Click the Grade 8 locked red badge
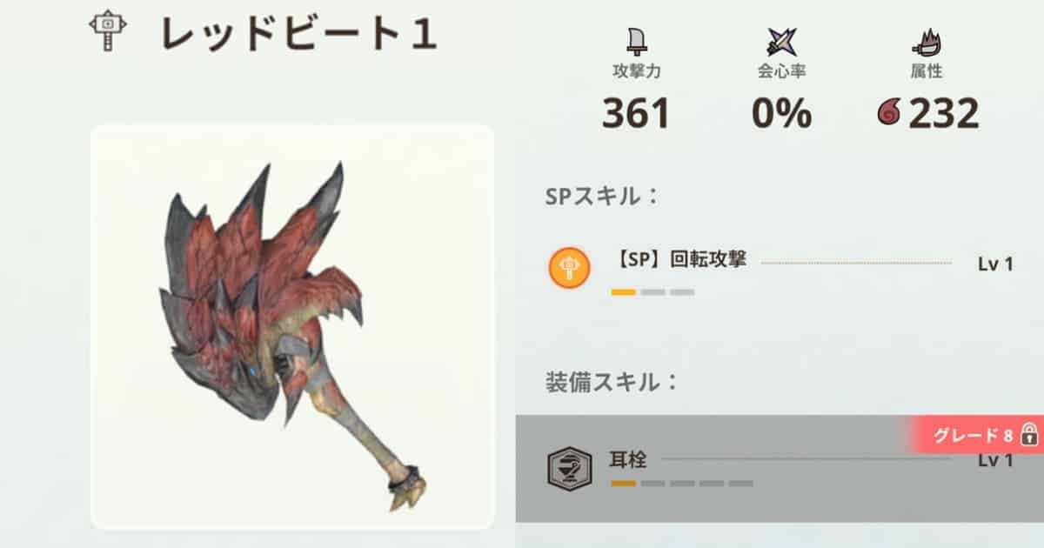Image resolution: width=1044 pixels, height=548 pixels. tap(977, 435)
